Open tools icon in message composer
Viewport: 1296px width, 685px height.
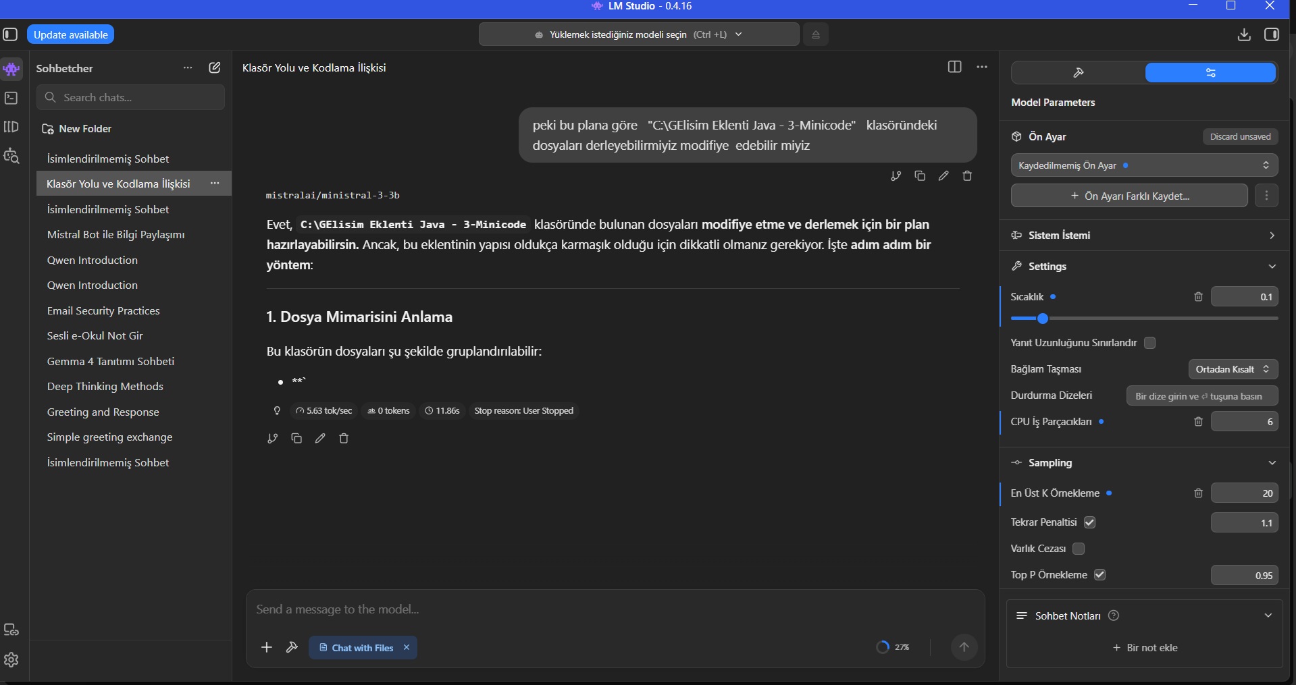292,647
